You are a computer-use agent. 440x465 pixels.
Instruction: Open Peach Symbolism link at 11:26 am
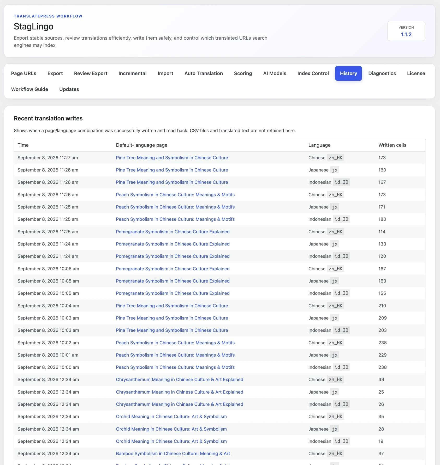click(175, 195)
